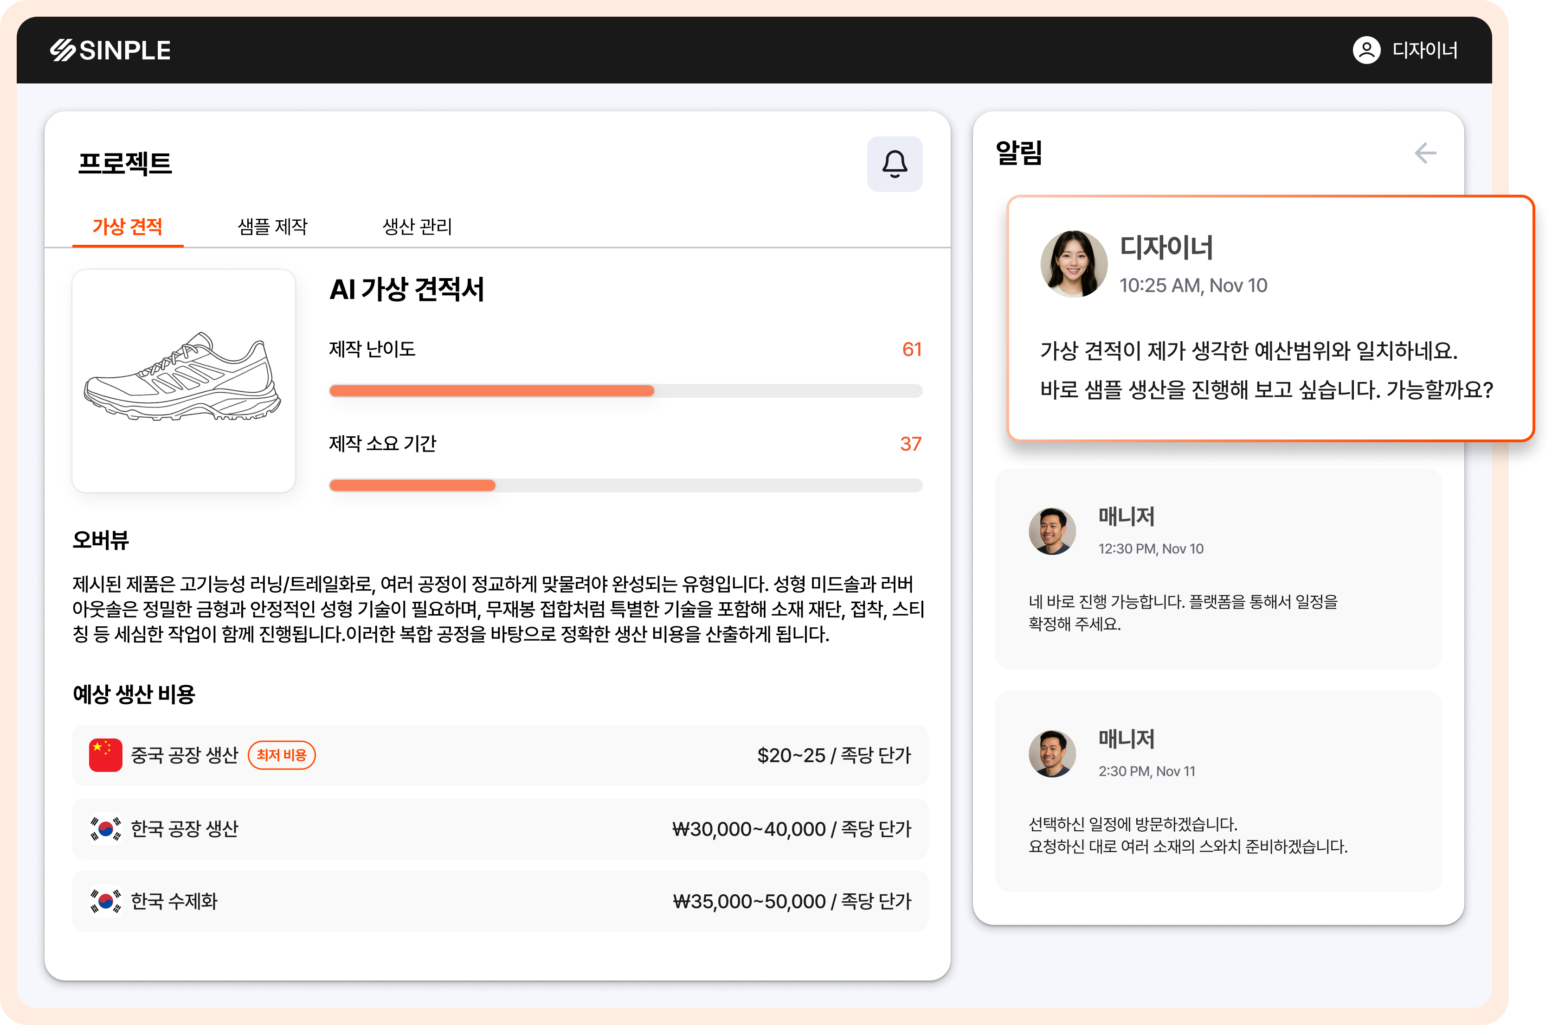
Task: Click the 디자이너 profile icon at top right
Action: [1368, 50]
